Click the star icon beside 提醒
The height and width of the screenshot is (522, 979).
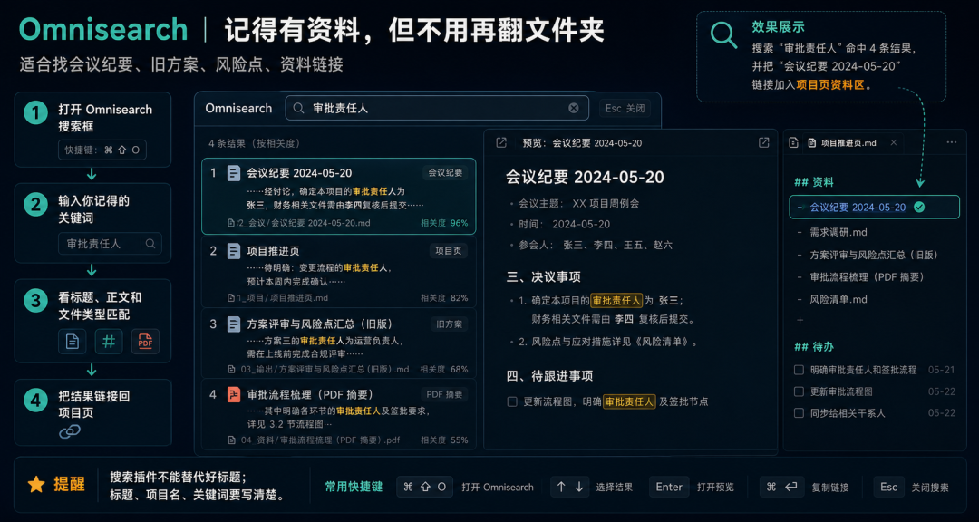(37, 484)
